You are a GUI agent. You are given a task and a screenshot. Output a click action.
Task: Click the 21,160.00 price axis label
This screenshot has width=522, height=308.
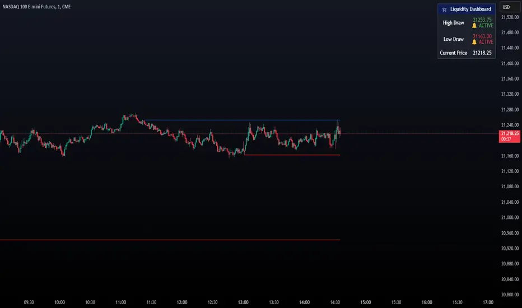(510, 156)
